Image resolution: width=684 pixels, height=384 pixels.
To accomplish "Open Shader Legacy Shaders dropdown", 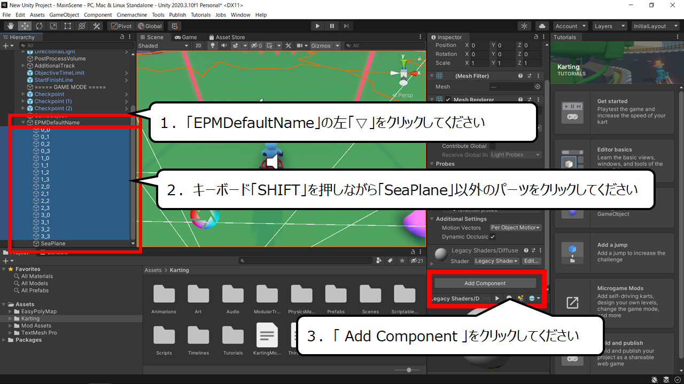I will (x=496, y=261).
